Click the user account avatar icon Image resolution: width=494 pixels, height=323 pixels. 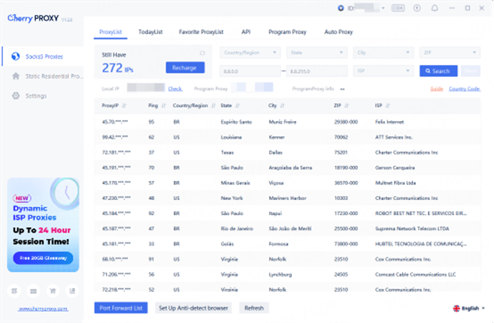(340, 8)
